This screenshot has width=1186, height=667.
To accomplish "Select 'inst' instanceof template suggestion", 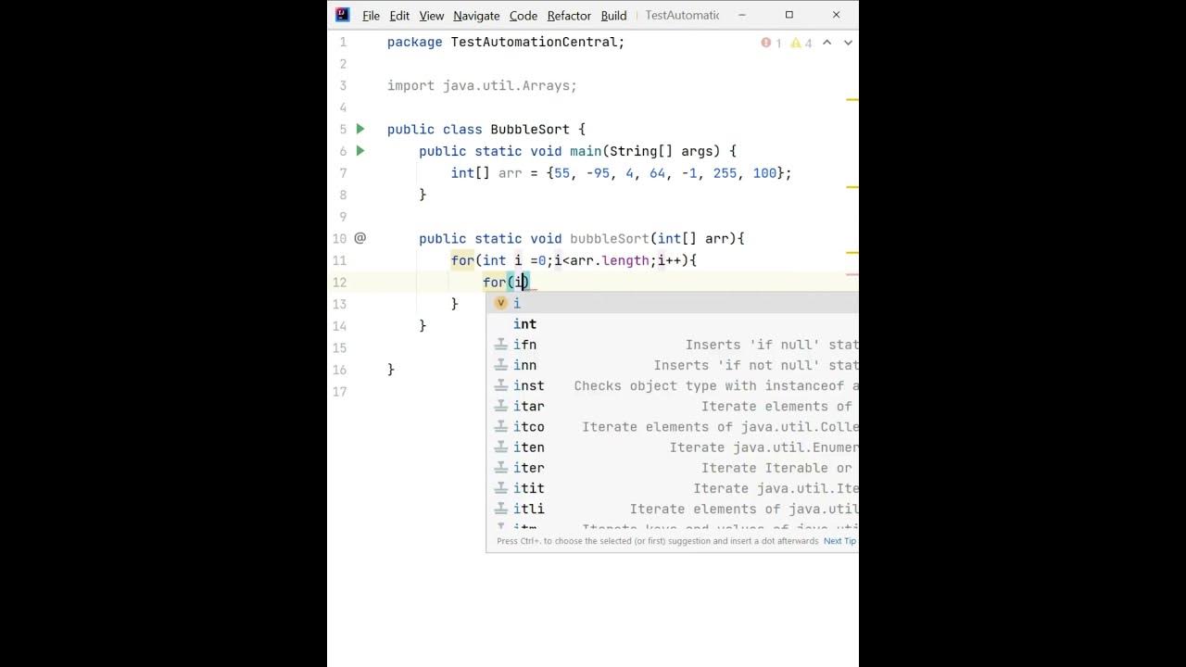I will click(x=673, y=385).
